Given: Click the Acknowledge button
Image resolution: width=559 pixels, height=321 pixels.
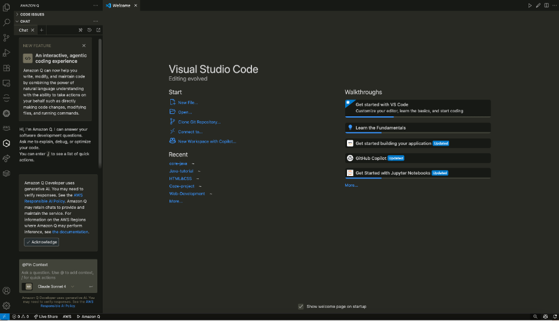Looking at the screenshot, I should [x=41, y=242].
